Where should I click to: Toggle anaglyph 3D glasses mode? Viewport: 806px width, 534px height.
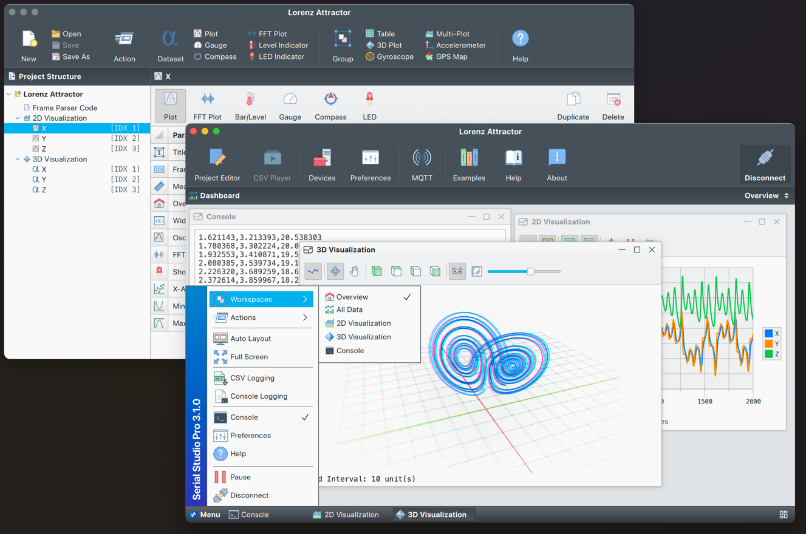click(457, 271)
